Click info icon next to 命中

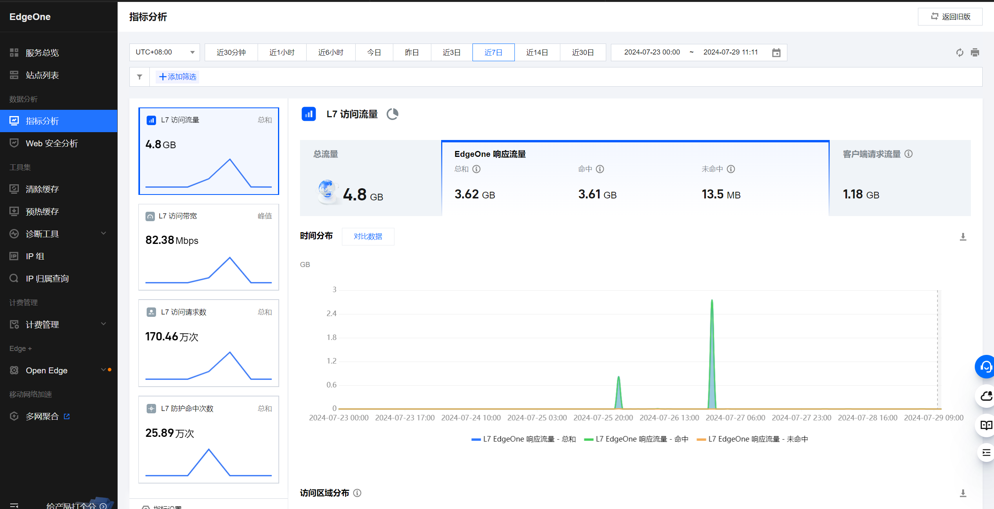tap(600, 169)
